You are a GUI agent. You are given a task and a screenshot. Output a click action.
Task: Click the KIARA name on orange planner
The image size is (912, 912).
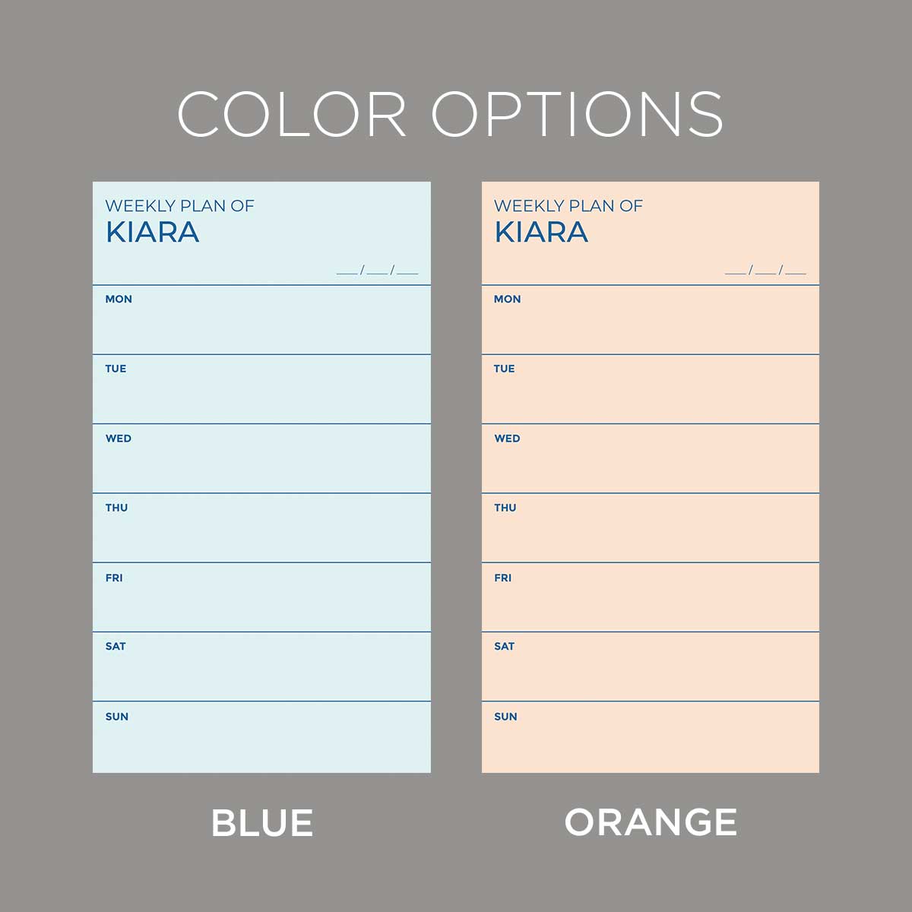(541, 233)
